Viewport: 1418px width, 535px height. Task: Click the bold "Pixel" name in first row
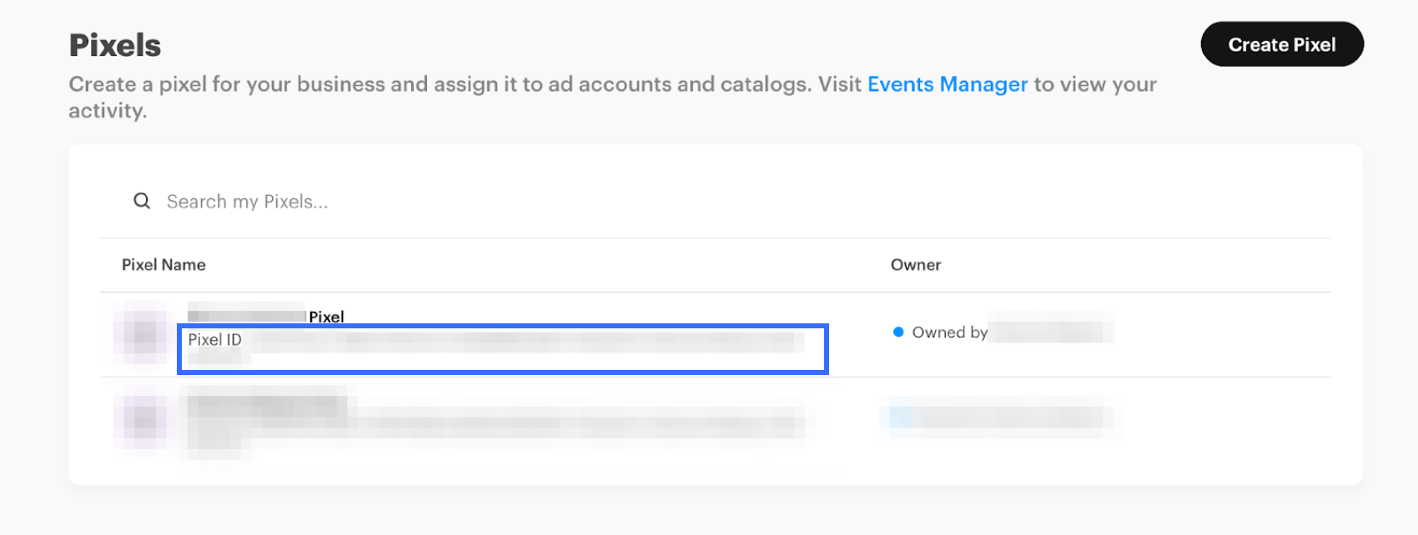tap(326, 317)
